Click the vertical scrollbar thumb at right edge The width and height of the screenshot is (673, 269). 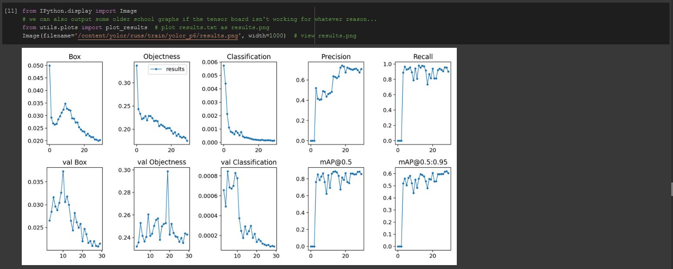coord(672,189)
